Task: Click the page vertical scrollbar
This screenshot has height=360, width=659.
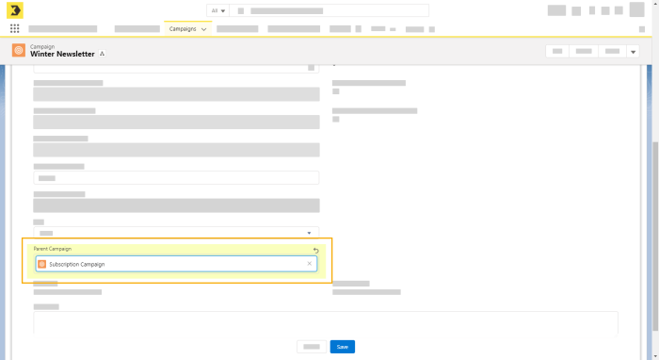Action: click(655, 236)
